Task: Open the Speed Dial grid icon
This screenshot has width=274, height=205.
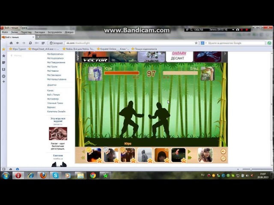Action: pyautogui.click(x=43, y=43)
